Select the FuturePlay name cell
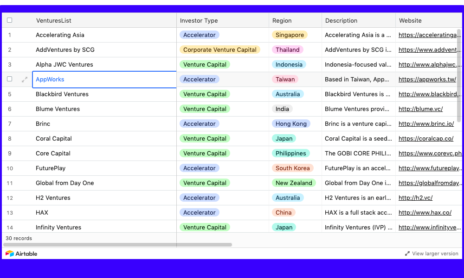The height and width of the screenshot is (278, 464). 104,168
